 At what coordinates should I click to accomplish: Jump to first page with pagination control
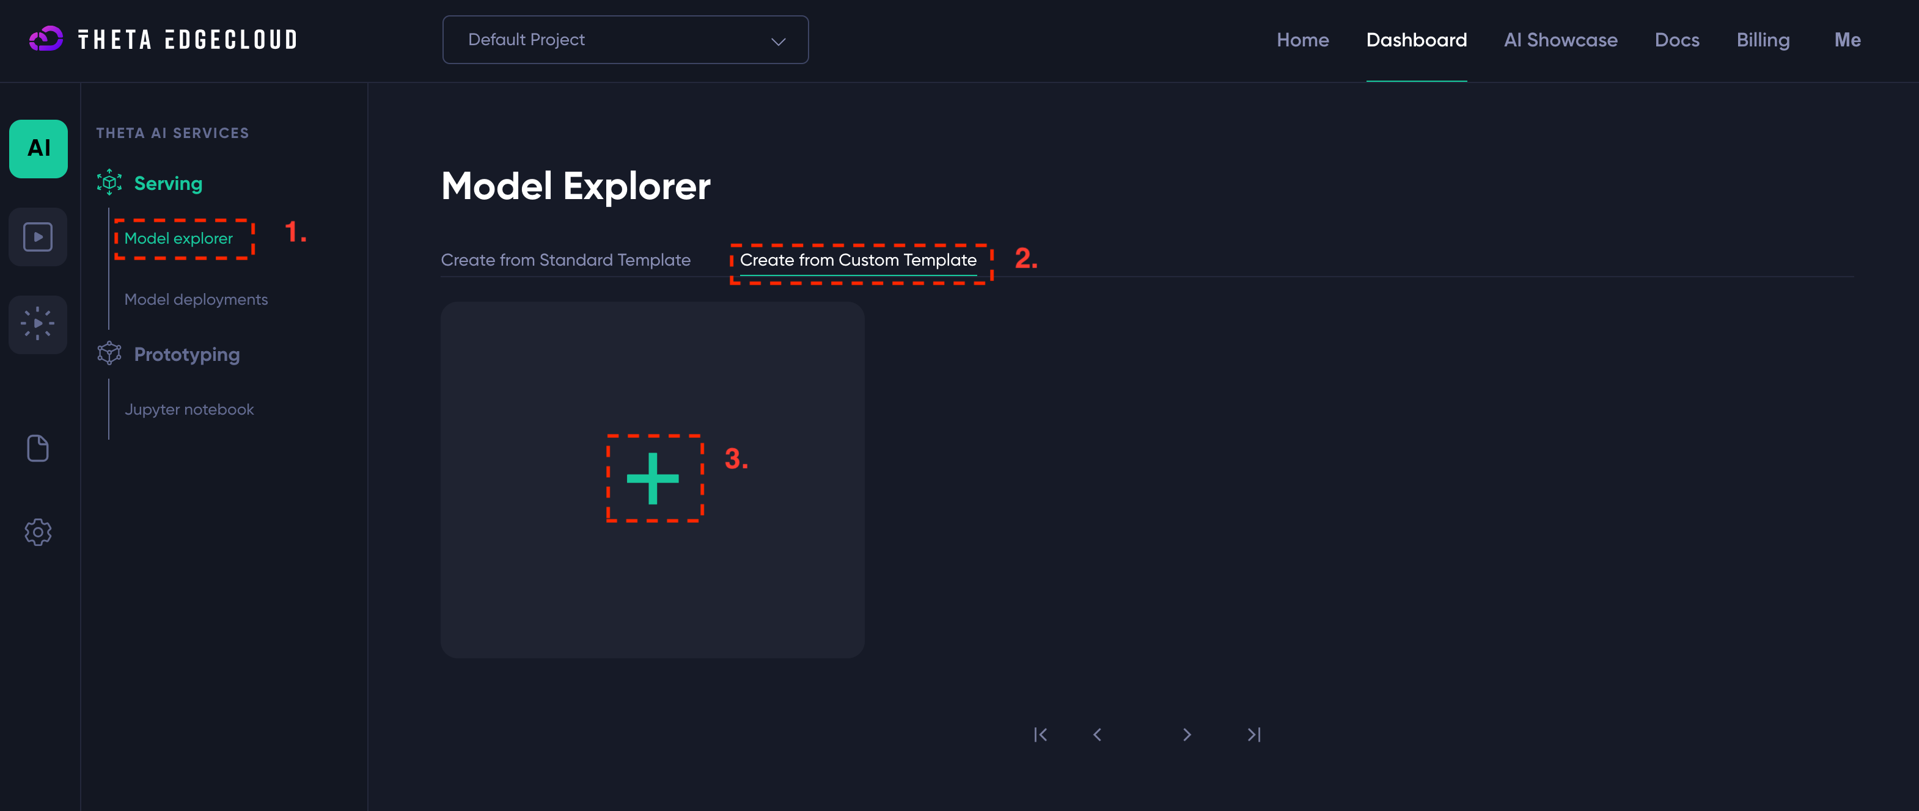[x=1041, y=734]
